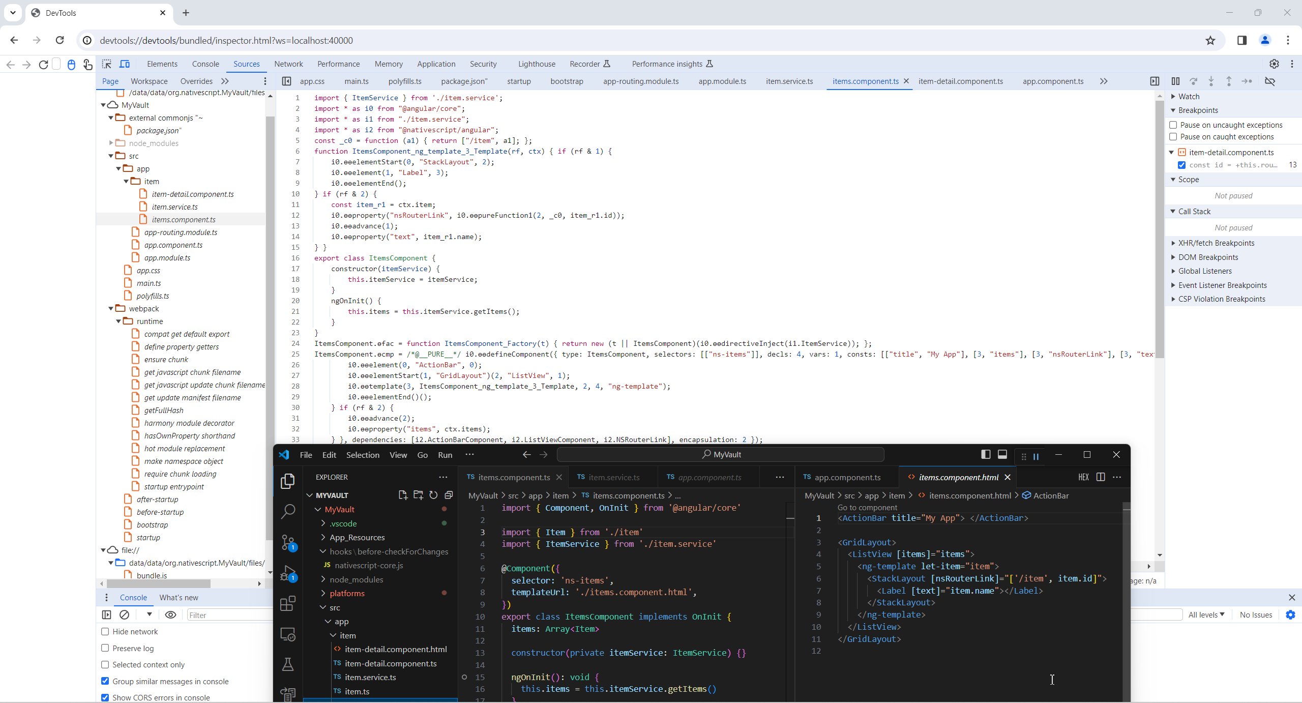Image resolution: width=1302 pixels, height=703 pixels.
Task: Open the All levels log dropdown
Action: 1206,614
